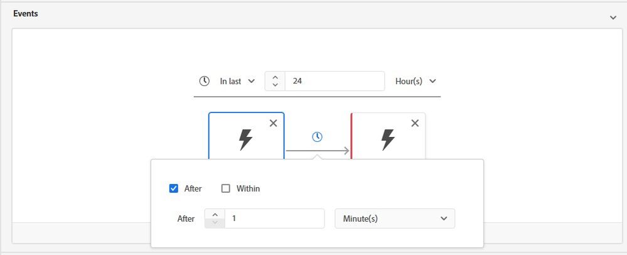
Task: Click the second event lightning bolt icon
Action: point(389,139)
